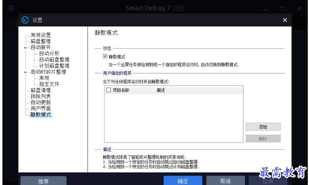
Task: Open 磁盘清理 settings page
Action: (x=41, y=90)
